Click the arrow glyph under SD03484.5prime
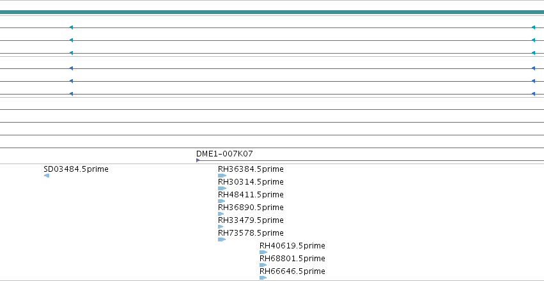This screenshot has height=281, width=544. click(47, 176)
